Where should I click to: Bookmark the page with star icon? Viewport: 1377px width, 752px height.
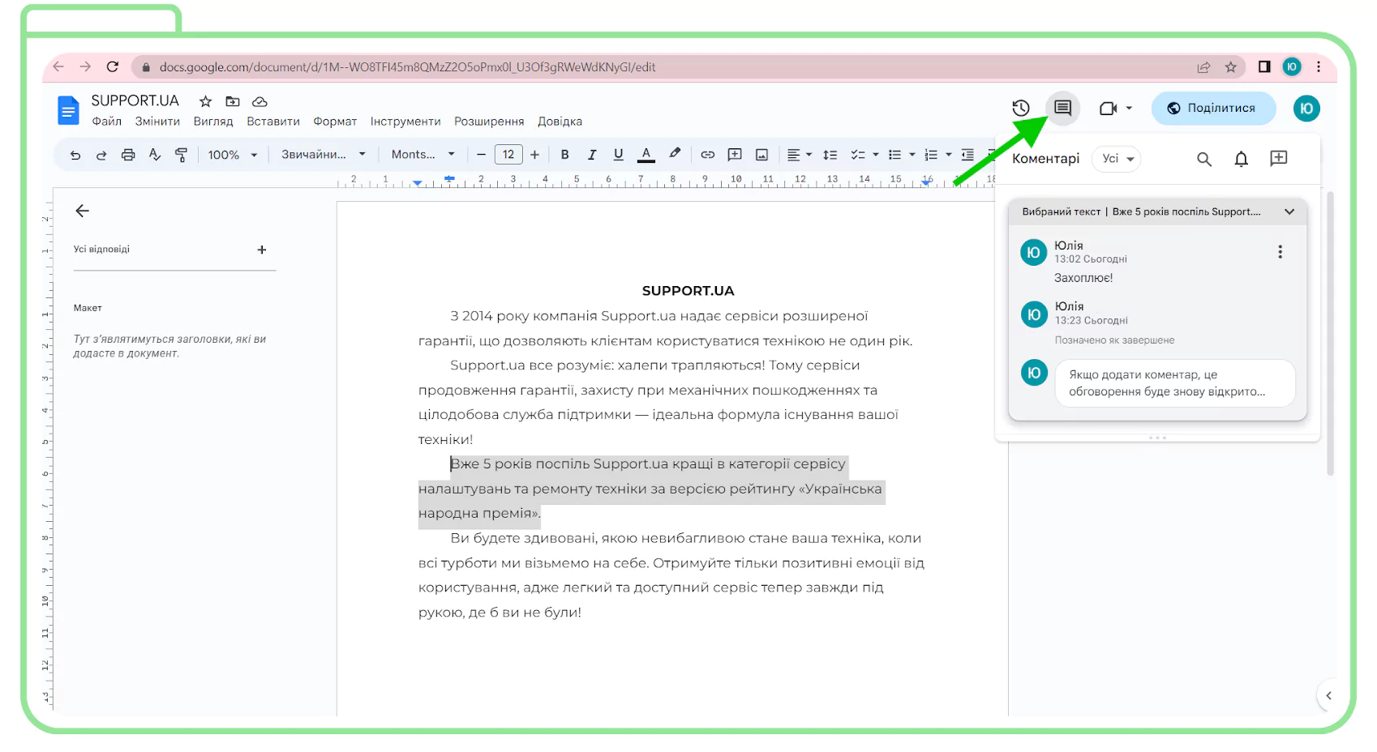click(1230, 67)
